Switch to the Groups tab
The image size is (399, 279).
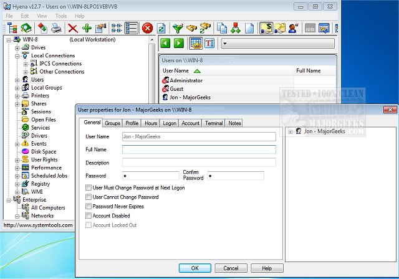point(112,123)
